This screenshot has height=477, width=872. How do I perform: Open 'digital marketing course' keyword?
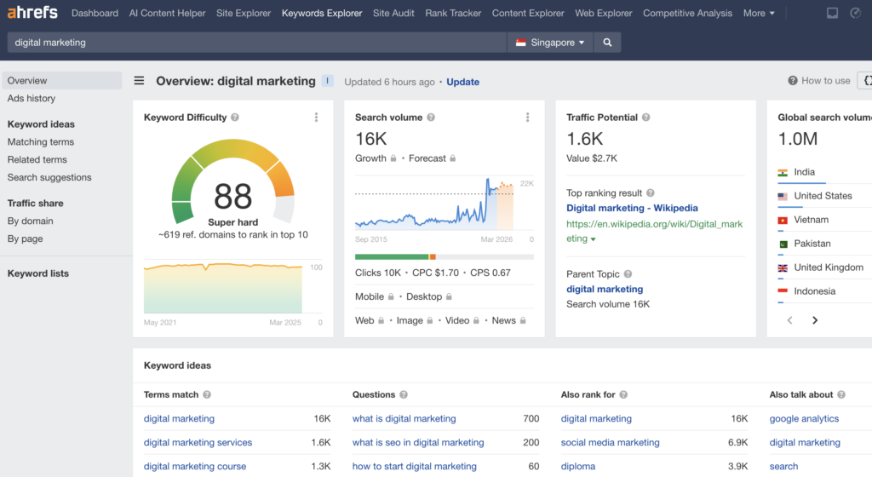click(x=195, y=467)
